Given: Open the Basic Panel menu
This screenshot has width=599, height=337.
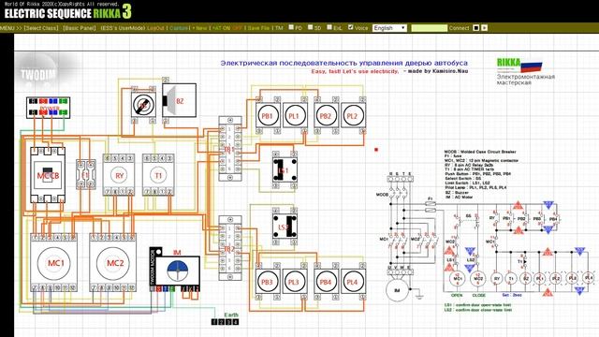Looking at the screenshot, I should pos(80,28).
